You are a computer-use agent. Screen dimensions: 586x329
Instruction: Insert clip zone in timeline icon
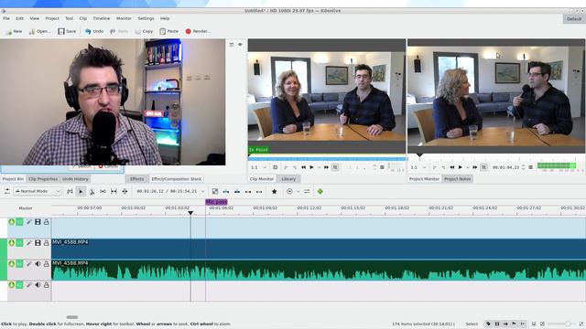(226, 191)
